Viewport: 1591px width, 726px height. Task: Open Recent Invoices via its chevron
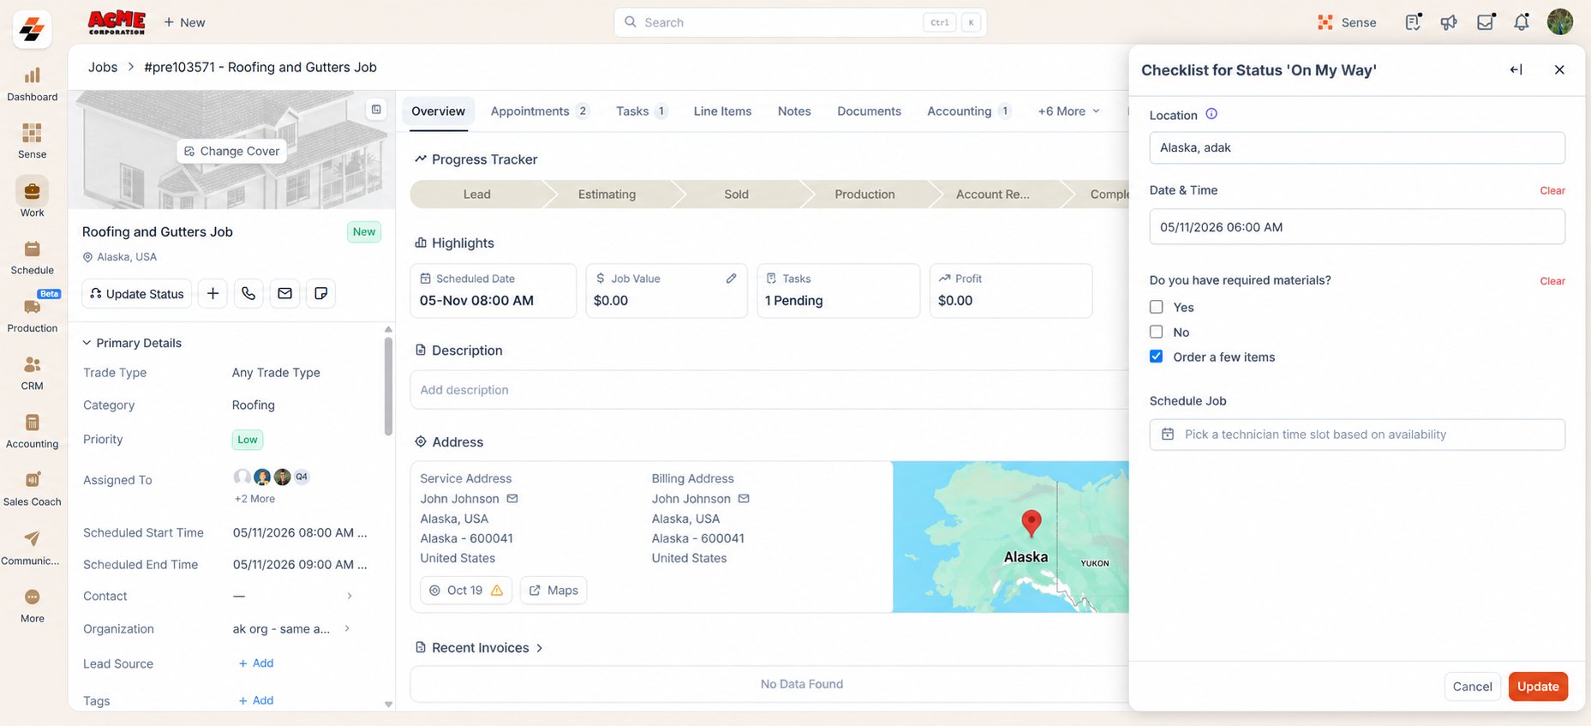tap(540, 648)
